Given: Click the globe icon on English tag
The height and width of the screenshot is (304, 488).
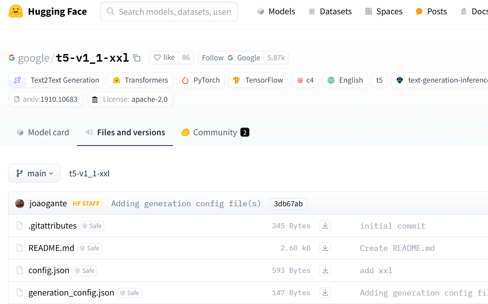Looking at the screenshot, I should [331, 80].
